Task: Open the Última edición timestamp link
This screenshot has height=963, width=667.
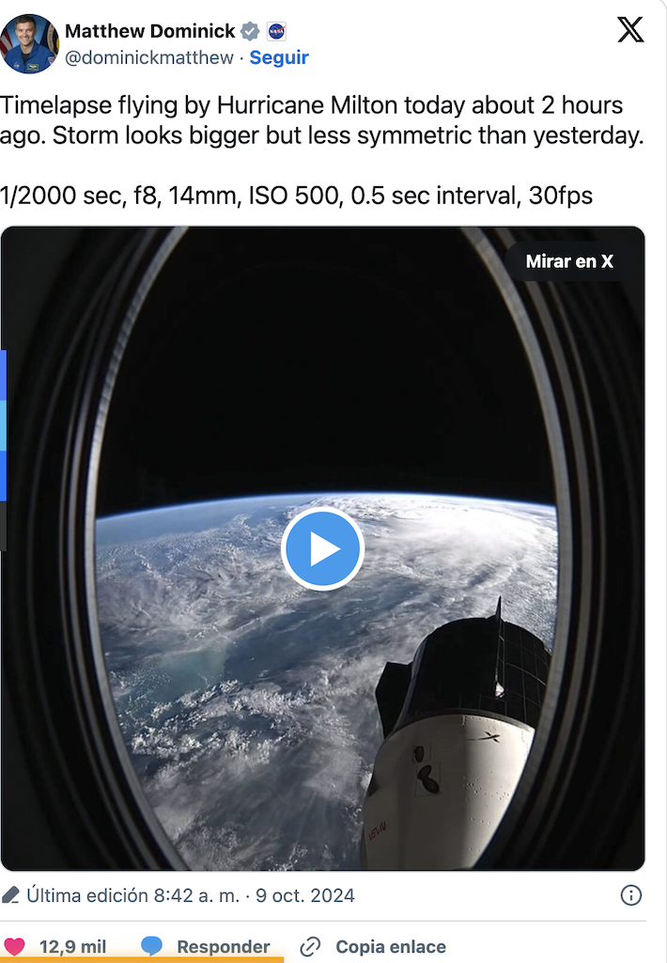Action: coord(190,895)
